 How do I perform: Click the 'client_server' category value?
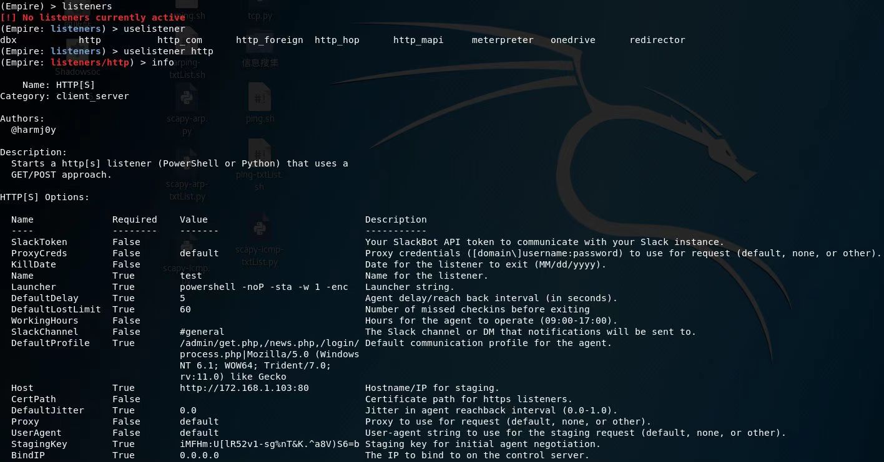pos(92,96)
